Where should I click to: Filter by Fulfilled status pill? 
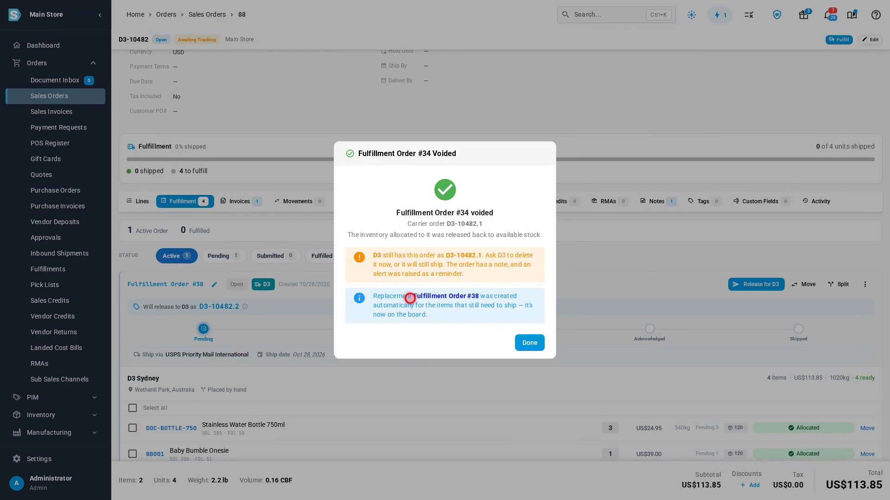tap(320, 256)
